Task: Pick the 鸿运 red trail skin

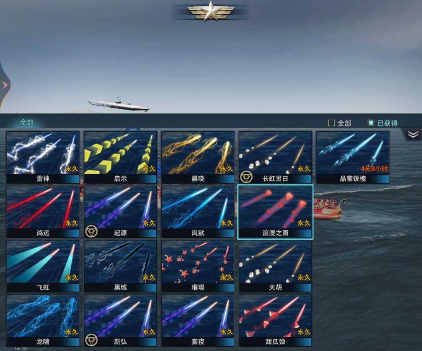Action: click(x=43, y=212)
